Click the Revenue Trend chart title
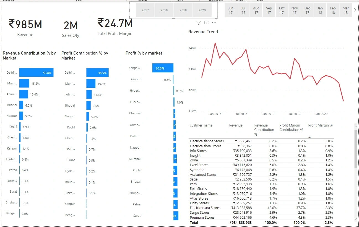359x227 pixels. click(203, 32)
